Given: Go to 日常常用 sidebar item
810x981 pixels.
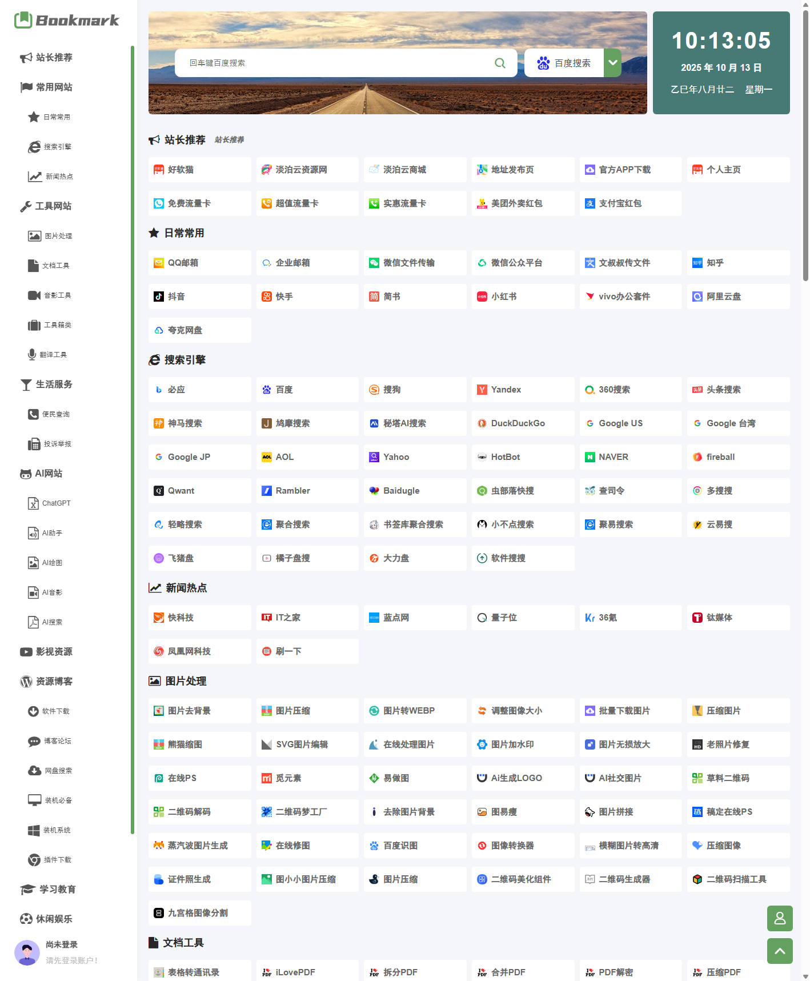Looking at the screenshot, I should (50, 117).
